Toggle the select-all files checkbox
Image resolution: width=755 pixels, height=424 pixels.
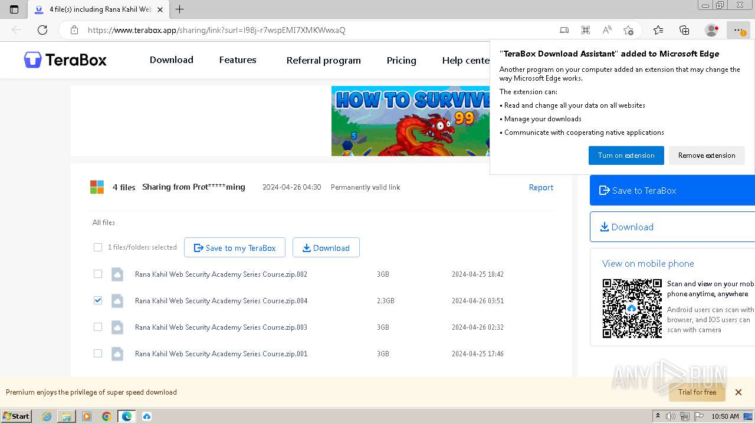click(98, 247)
